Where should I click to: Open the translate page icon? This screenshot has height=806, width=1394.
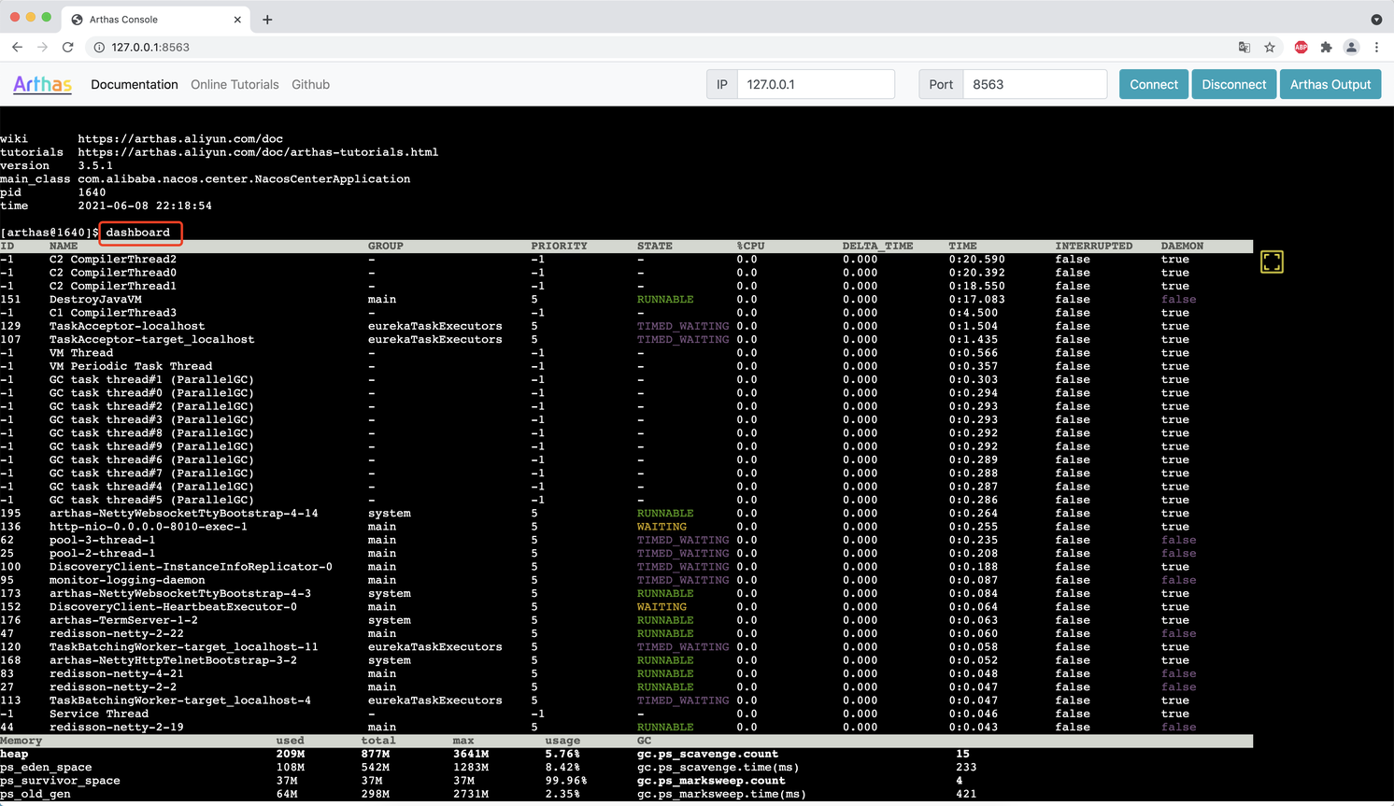1244,47
